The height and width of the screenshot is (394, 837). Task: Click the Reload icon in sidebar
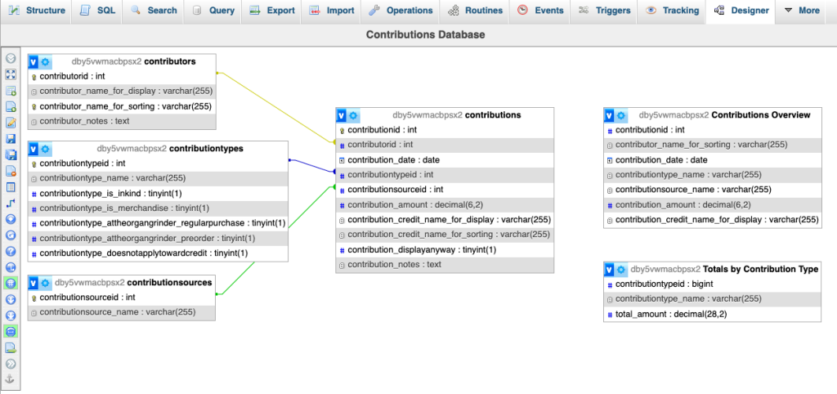[x=10, y=235]
